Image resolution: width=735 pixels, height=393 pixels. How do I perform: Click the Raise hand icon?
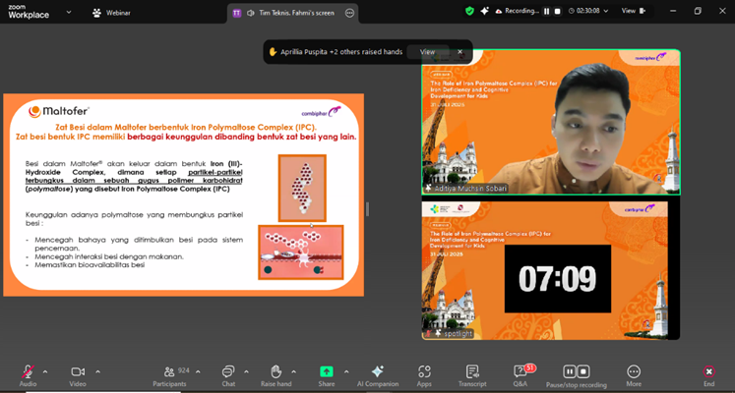coord(276,371)
